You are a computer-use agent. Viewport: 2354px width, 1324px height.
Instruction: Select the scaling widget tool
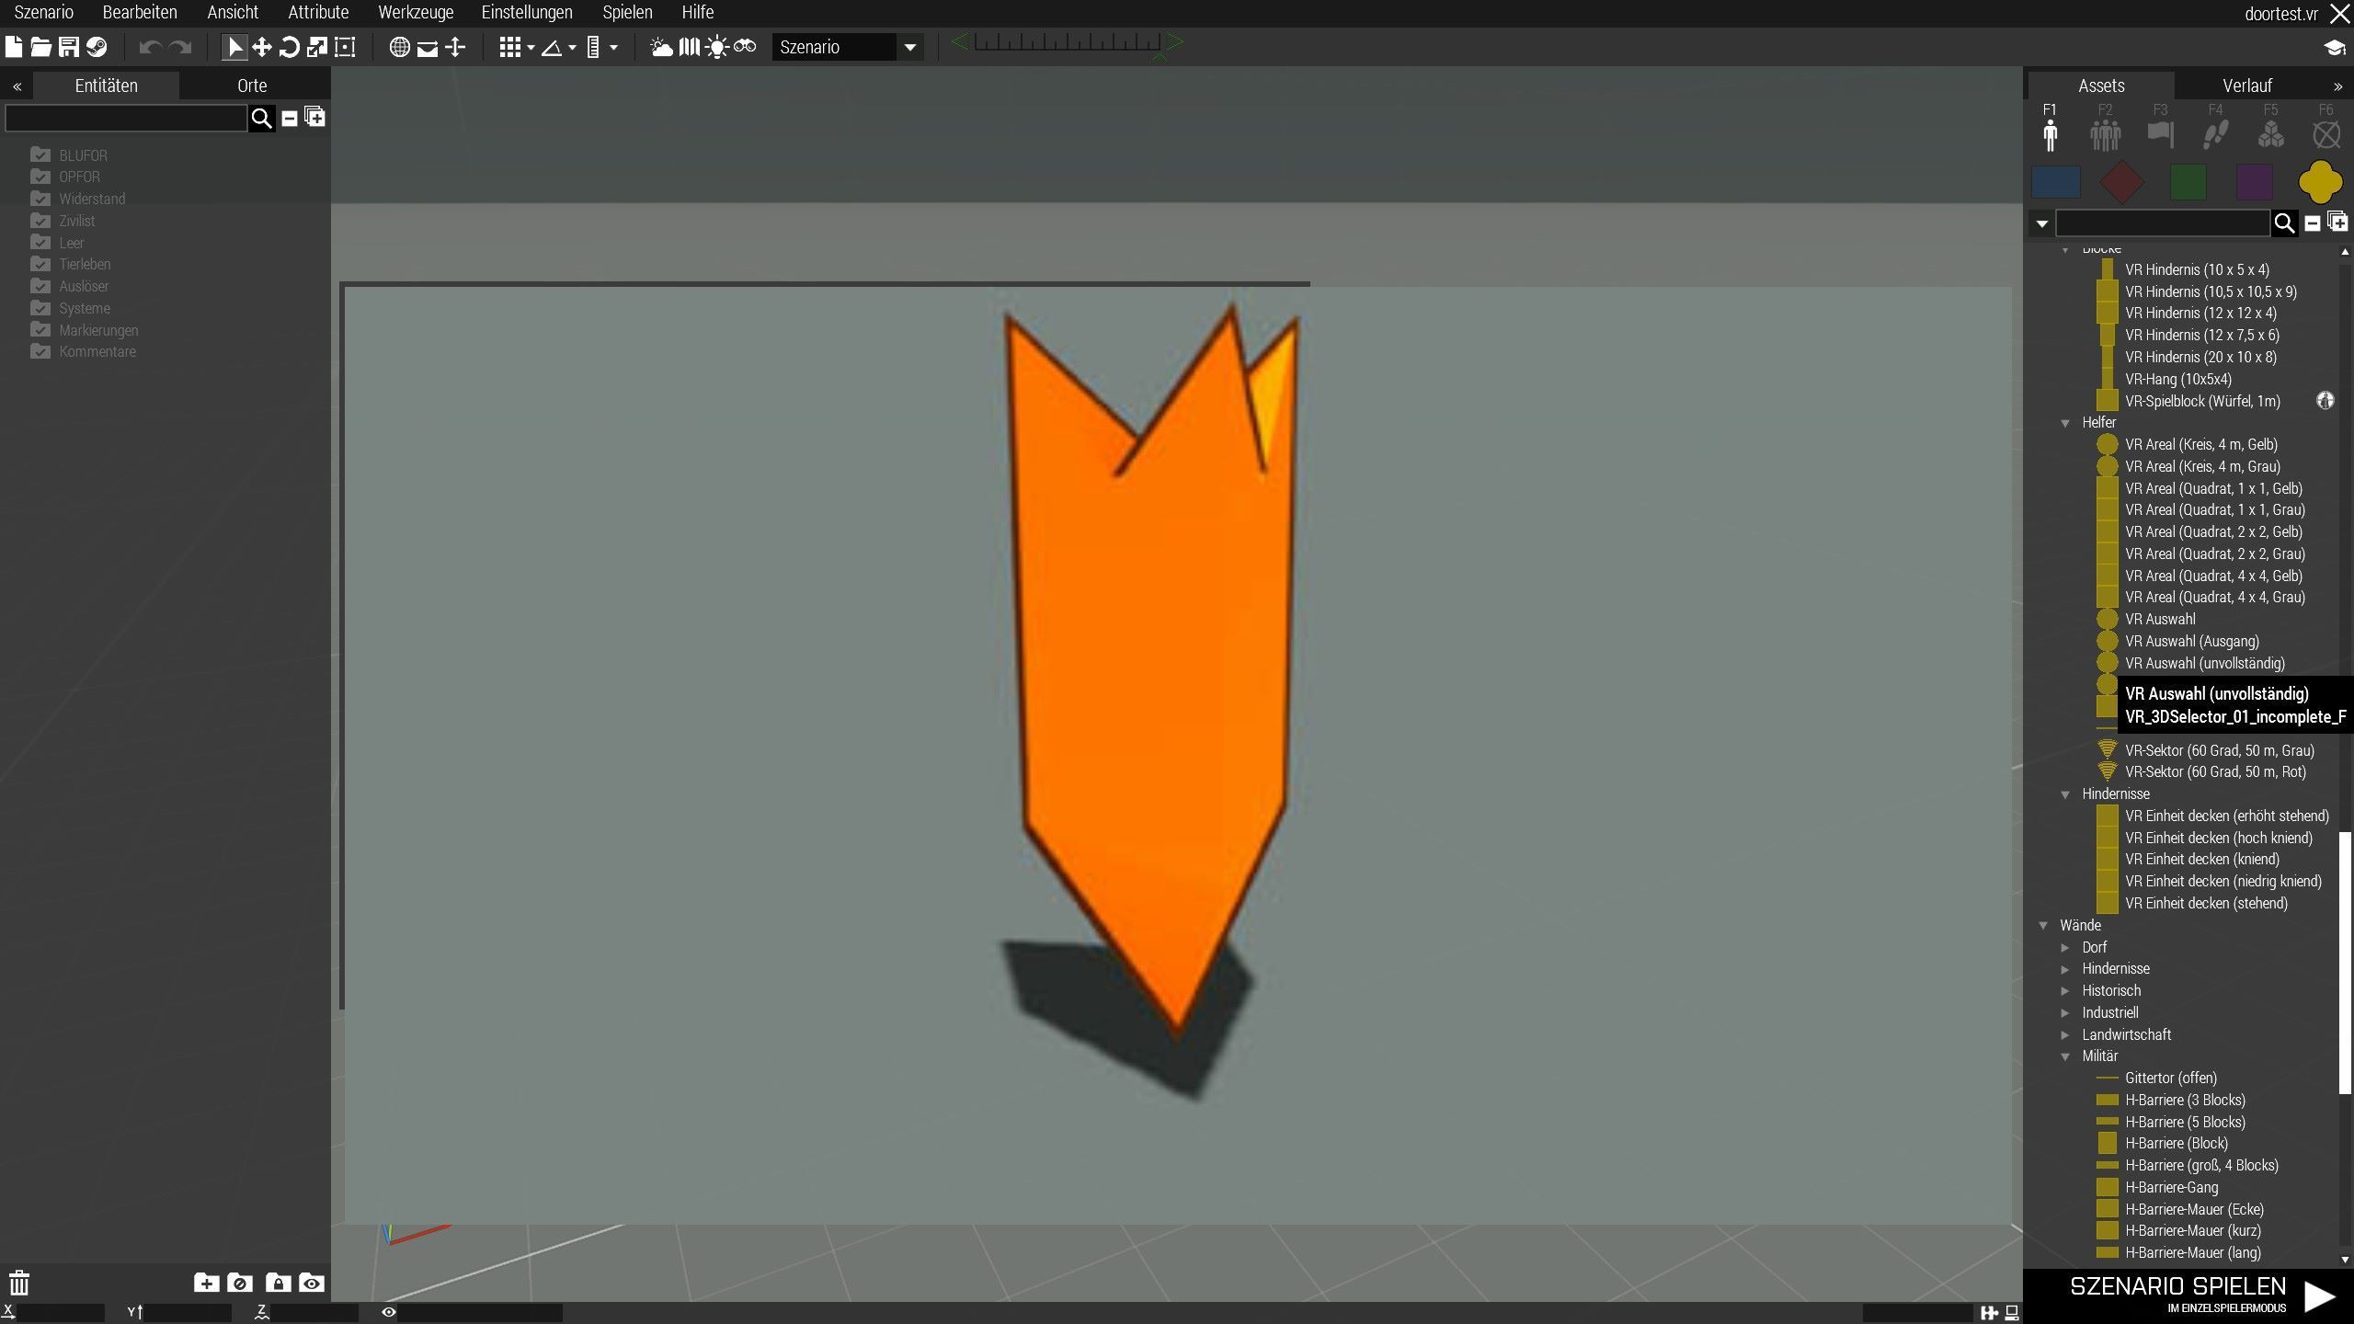(x=316, y=47)
